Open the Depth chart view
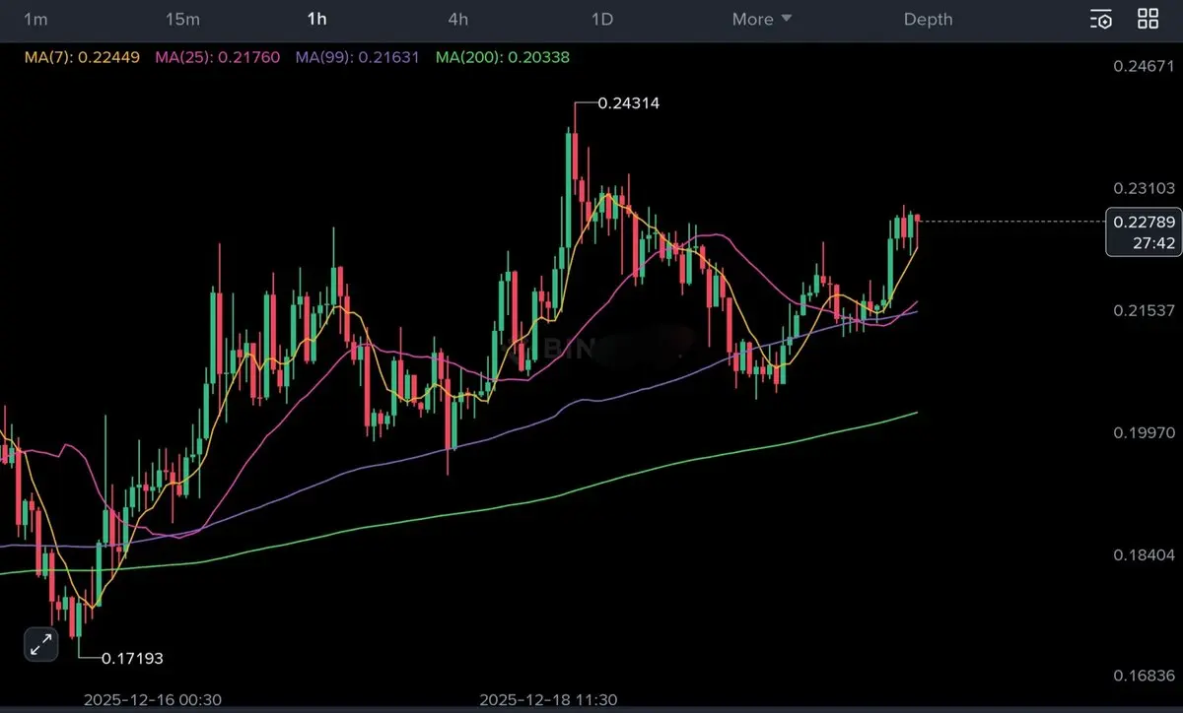This screenshot has height=713, width=1183. click(x=928, y=19)
